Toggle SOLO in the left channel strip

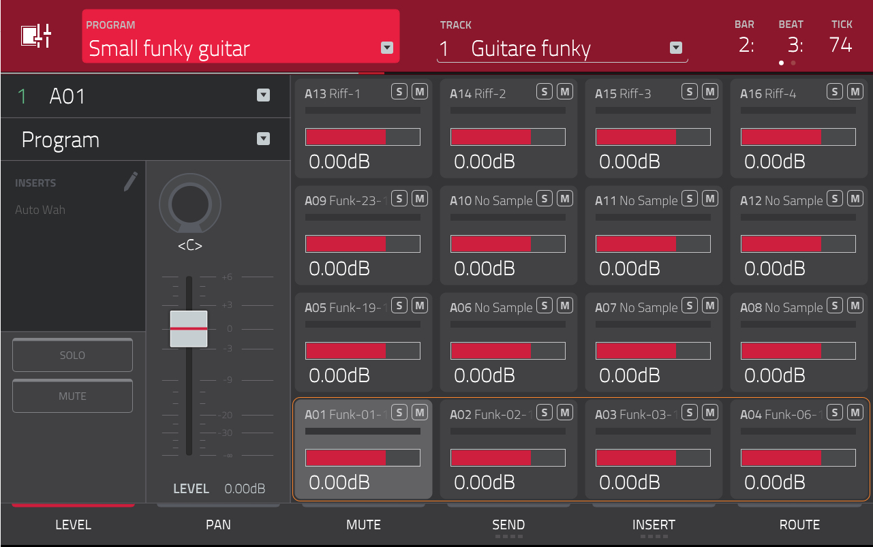point(72,355)
